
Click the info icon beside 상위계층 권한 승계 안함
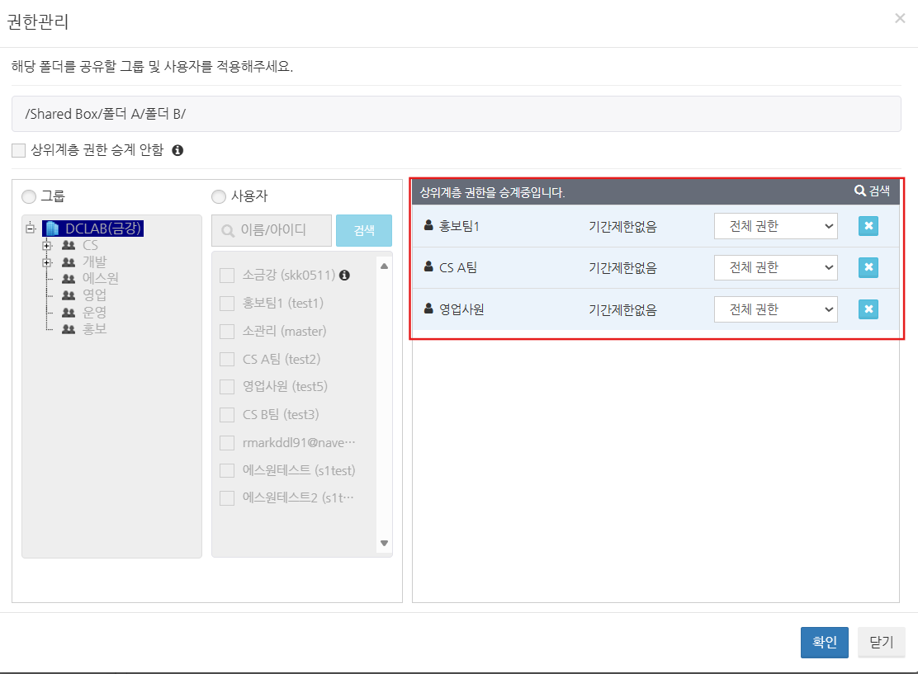coord(177,151)
